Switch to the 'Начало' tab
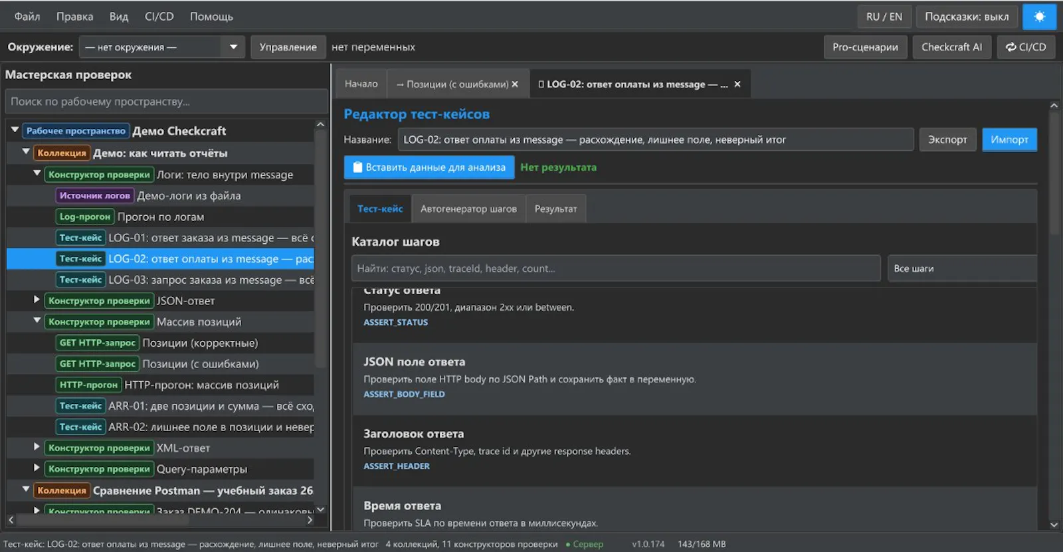1063x552 pixels. [361, 84]
